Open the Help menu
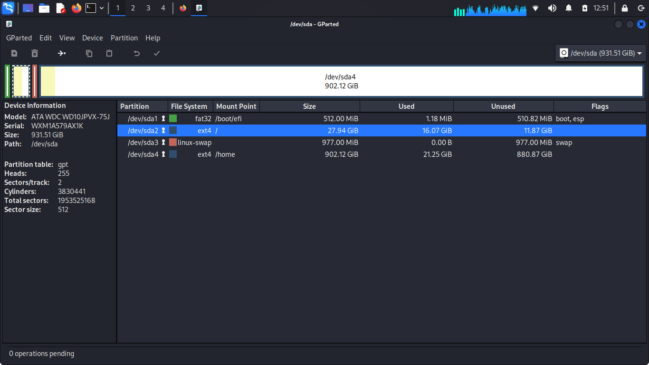 (153, 38)
